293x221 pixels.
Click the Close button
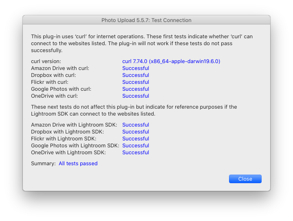pos(245,179)
